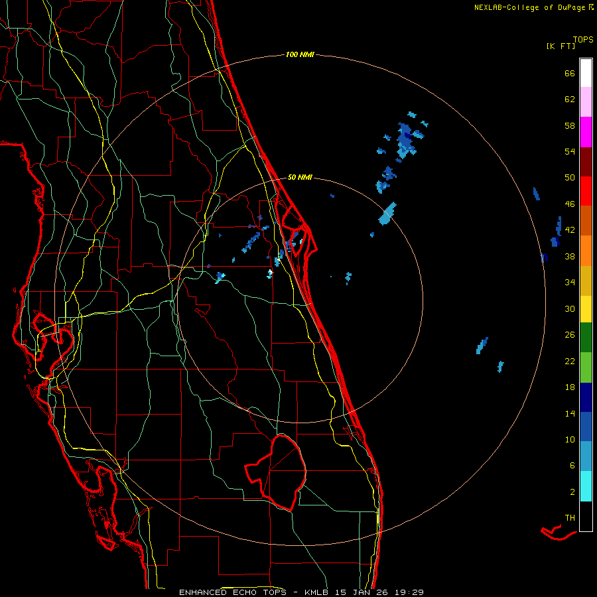Click the [K FT] units label
This screenshot has height=597, width=597.
[561, 46]
